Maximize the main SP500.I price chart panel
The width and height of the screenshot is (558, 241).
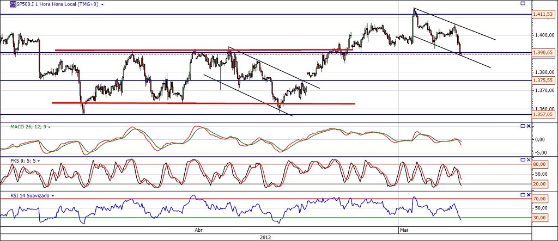tap(523, 4)
